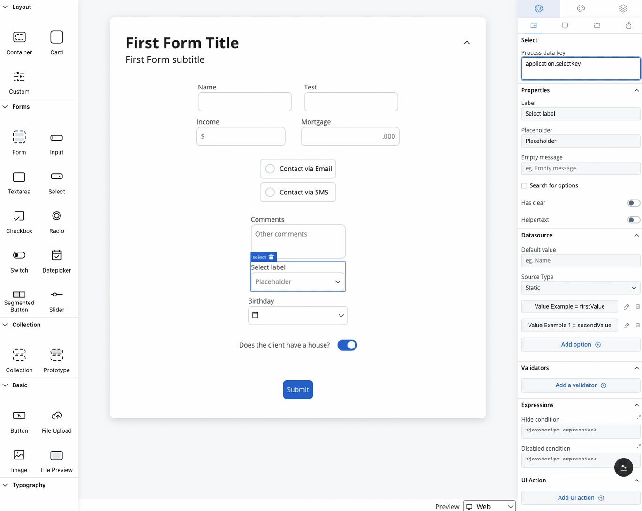This screenshot has height=511, width=642.
Task: Open the AI assistant sparkle button
Action: pyautogui.click(x=624, y=467)
